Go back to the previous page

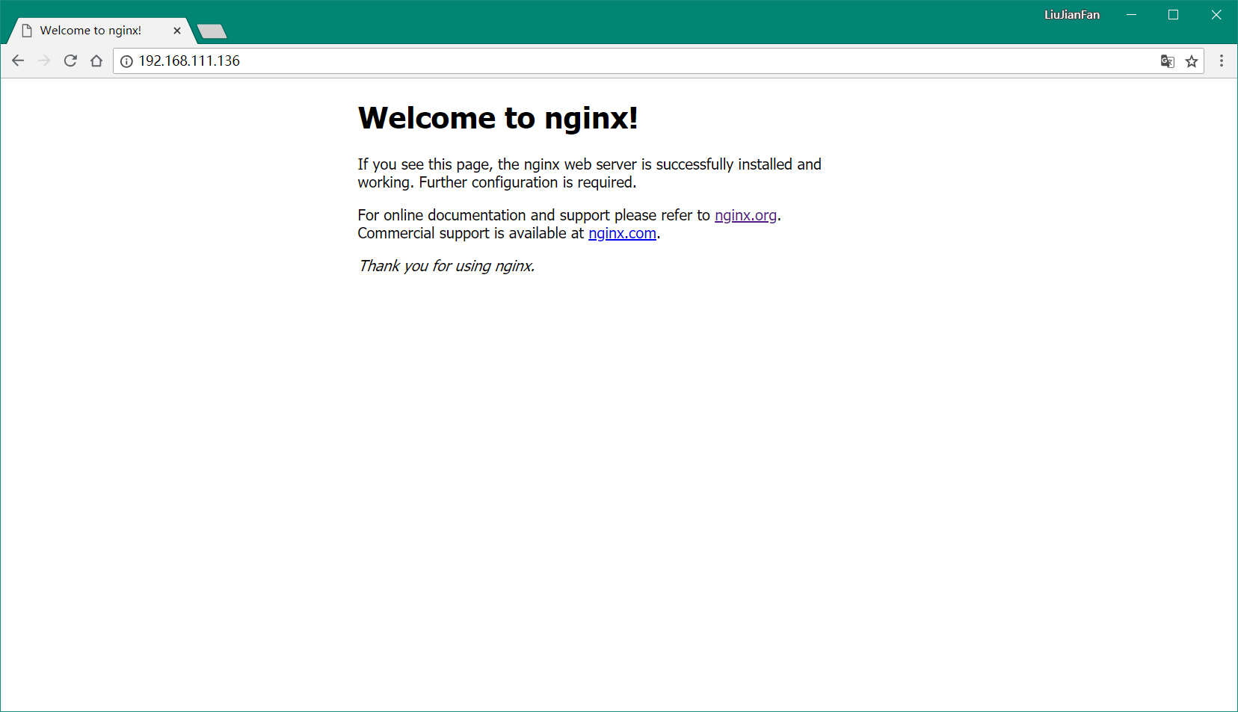(18, 61)
